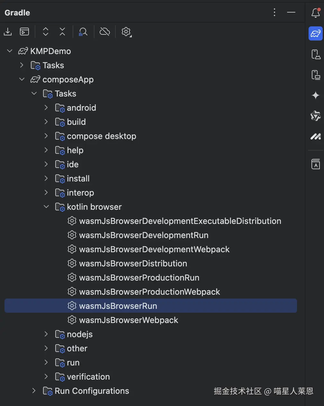Viewport: 324px width, 406px height.
Task: Select the wasmJsBrowserProductionWebpack task
Action: pyautogui.click(x=149, y=292)
